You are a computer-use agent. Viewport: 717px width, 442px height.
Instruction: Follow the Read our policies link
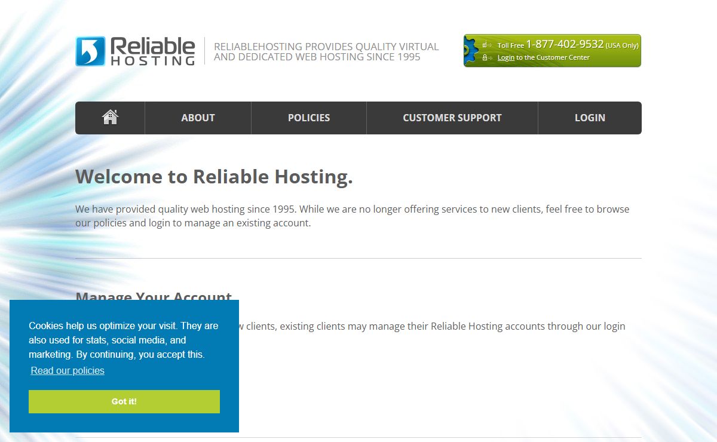tap(68, 370)
